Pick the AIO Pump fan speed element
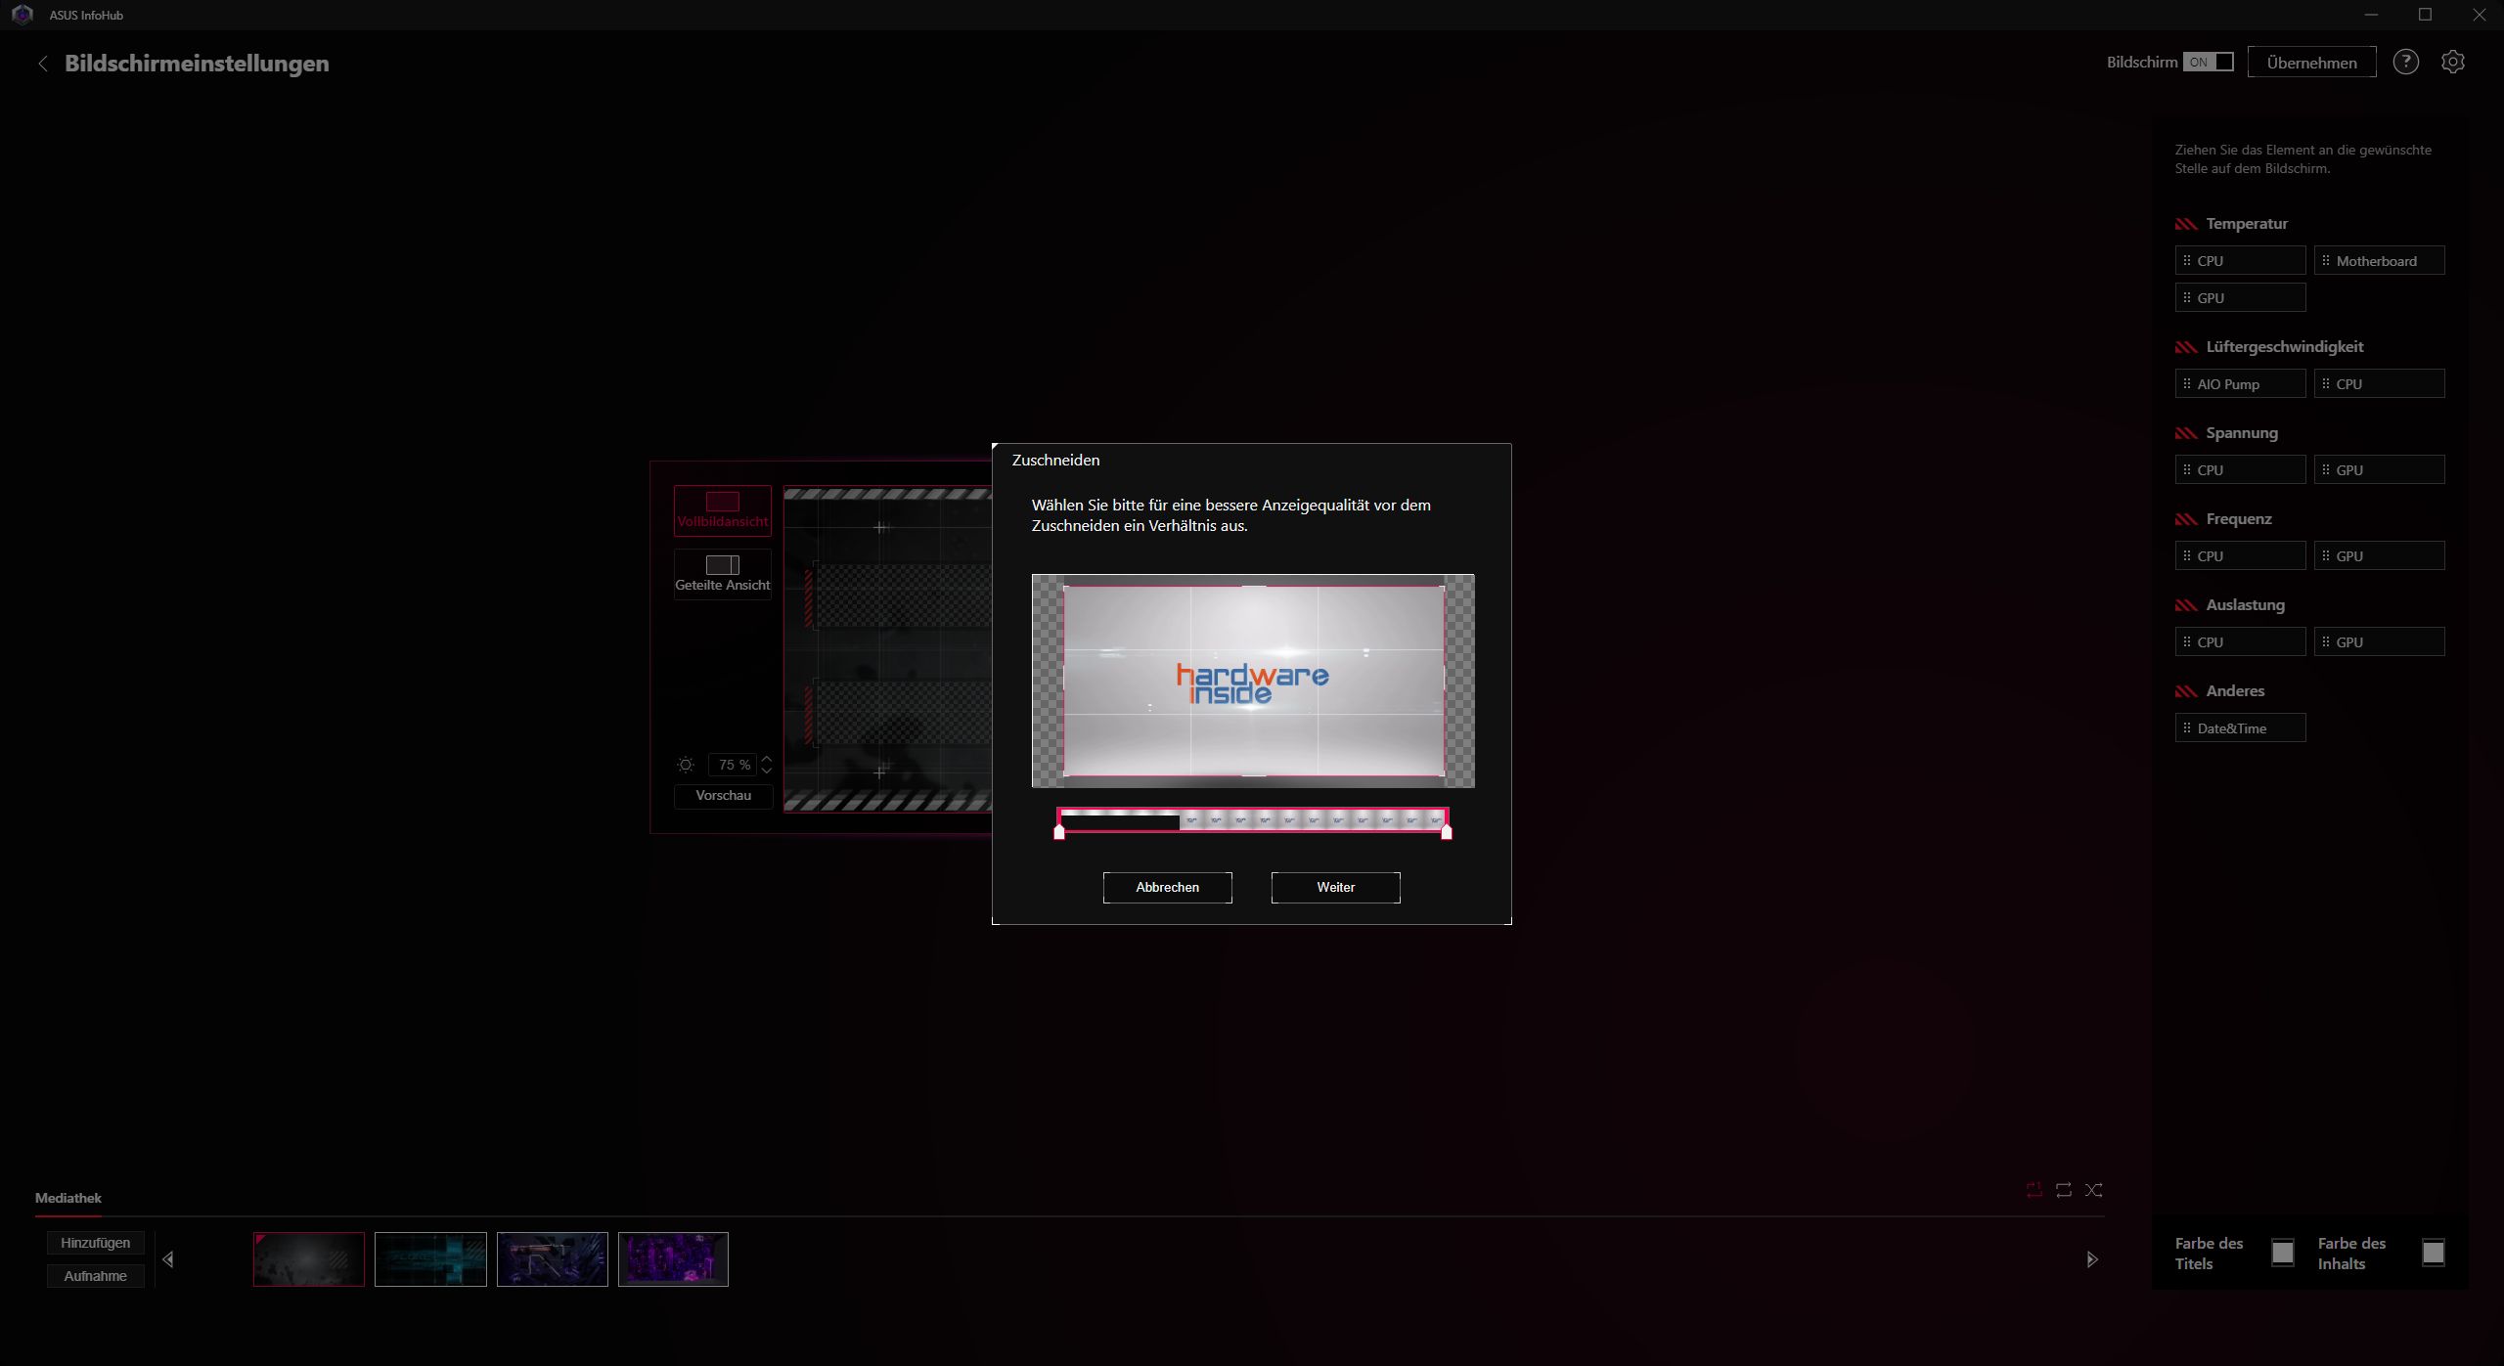Screen dimensions: 2504x1366 coord(2240,384)
